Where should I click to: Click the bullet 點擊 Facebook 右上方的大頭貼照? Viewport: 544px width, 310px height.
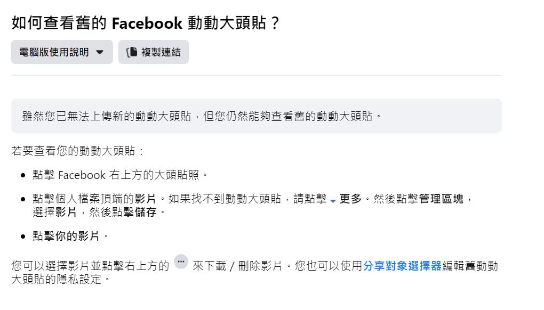pyautogui.click(x=120, y=175)
